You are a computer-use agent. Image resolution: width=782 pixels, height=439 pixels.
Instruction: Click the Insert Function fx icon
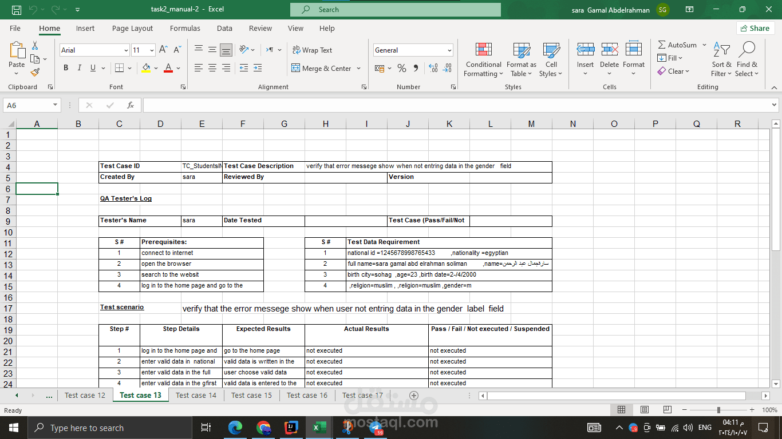click(x=131, y=105)
